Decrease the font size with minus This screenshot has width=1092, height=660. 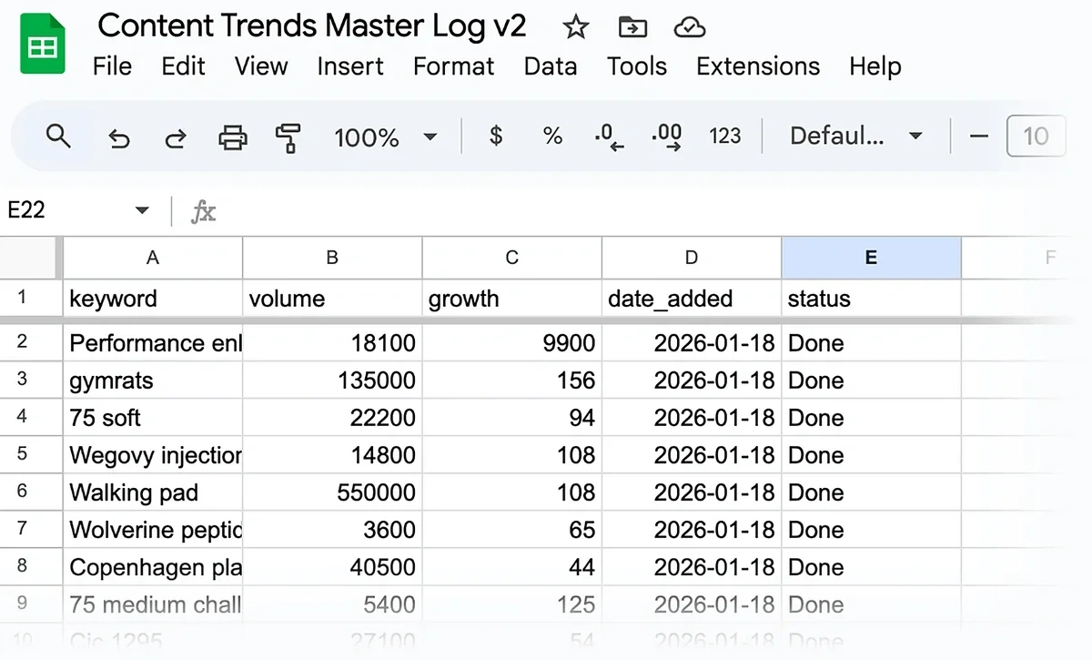point(978,136)
